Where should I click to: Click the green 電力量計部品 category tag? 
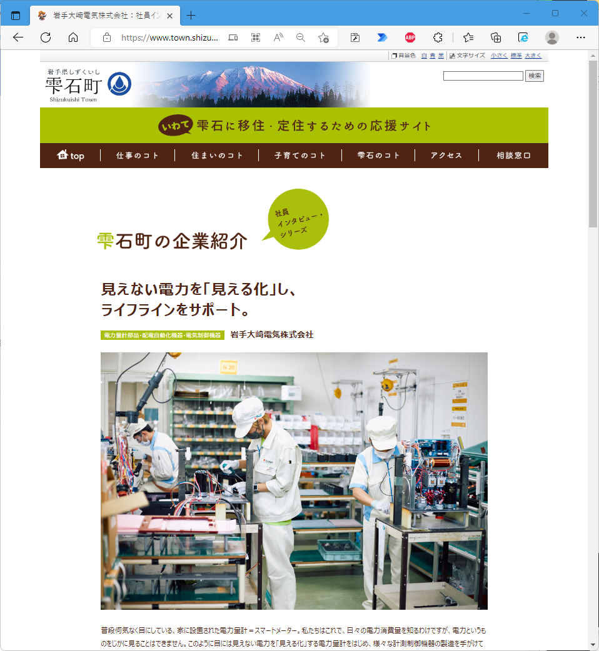163,335
